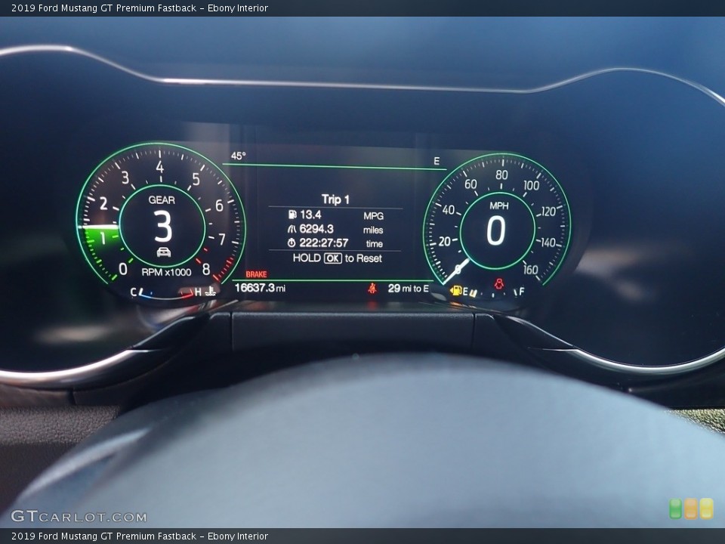
Task: Click the 160 mark on speedometer
Action: tap(530, 269)
